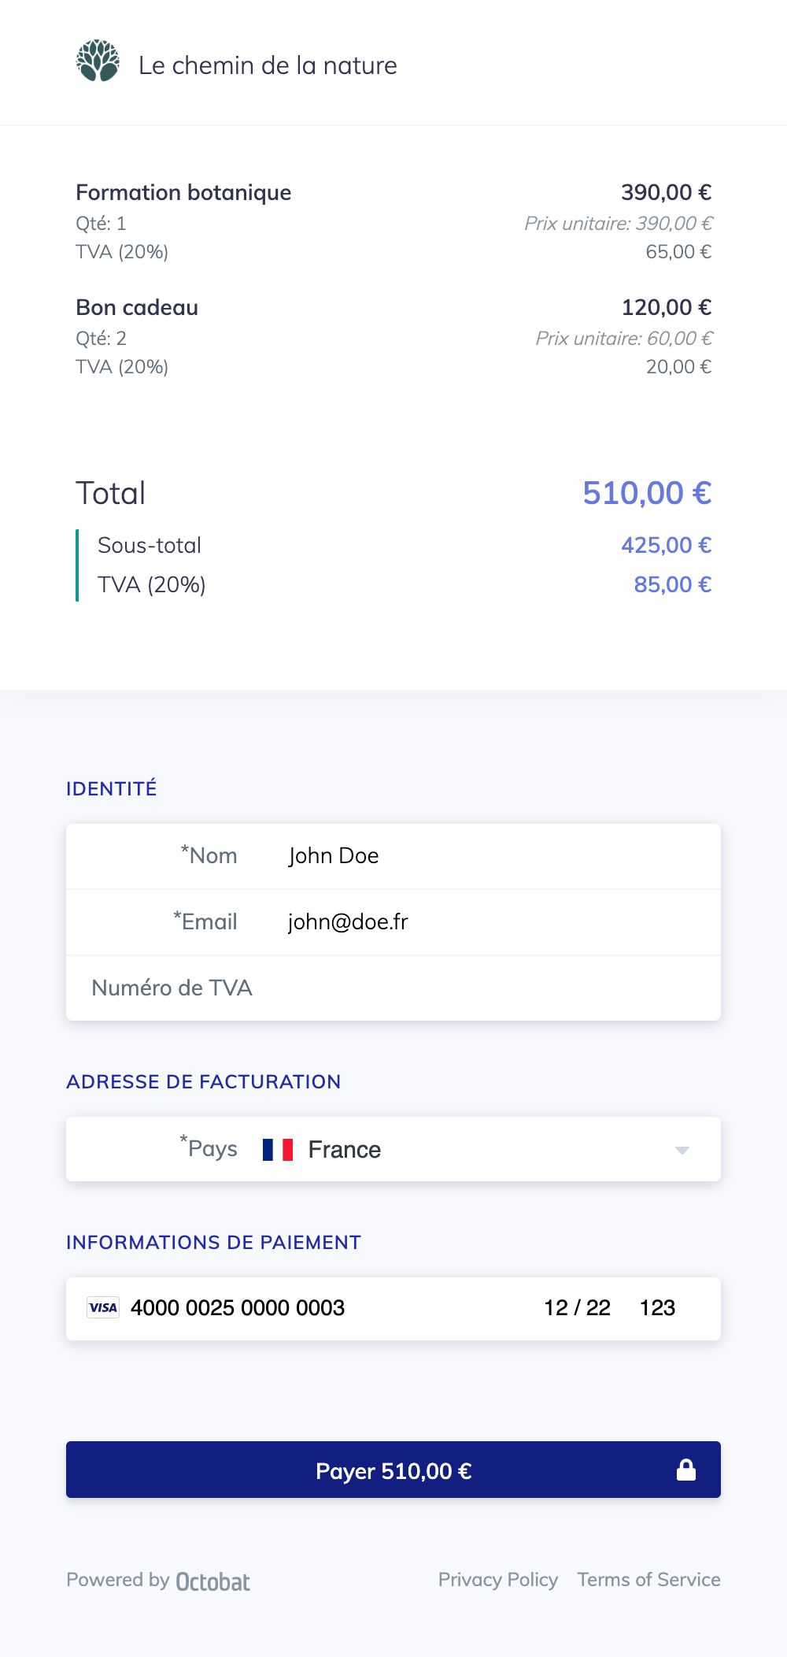This screenshot has height=1657, width=787.
Task: Click the Visa card brand icon
Action: point(103,1307)
